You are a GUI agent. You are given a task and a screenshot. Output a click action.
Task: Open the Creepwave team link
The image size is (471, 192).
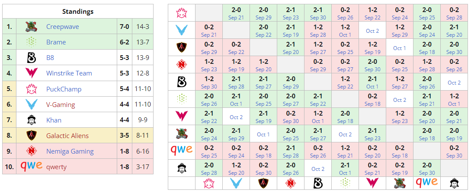tap(62, 27)
